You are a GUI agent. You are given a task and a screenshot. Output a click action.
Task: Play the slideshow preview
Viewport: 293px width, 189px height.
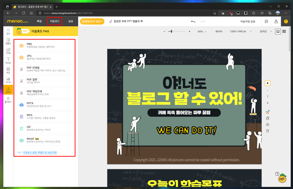click(x=268, y=83)
